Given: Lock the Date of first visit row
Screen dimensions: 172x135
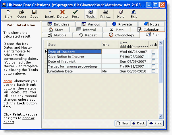Looking at the screenshot, I should click(153, 61).
